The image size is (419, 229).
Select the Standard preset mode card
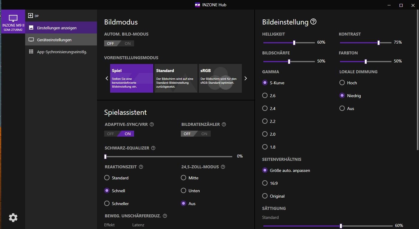[176, 78]
